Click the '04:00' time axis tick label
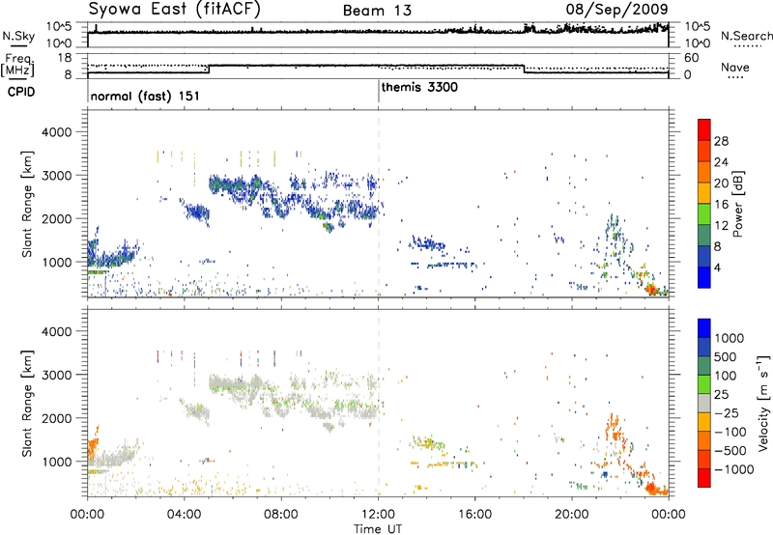 point(185,515)
